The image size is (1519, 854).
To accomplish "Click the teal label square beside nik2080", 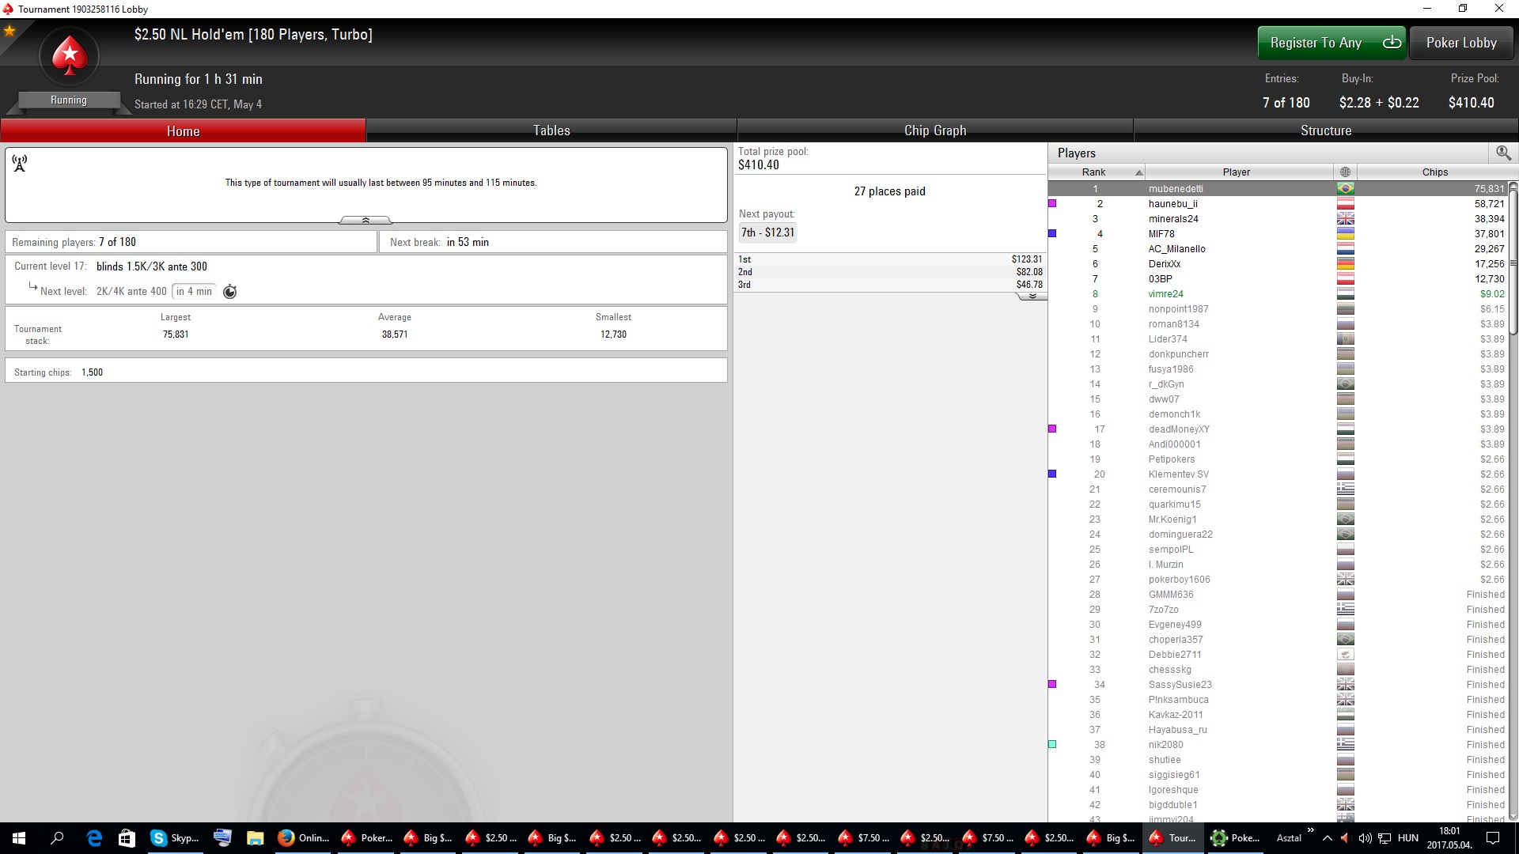I will click(1052, 744).
